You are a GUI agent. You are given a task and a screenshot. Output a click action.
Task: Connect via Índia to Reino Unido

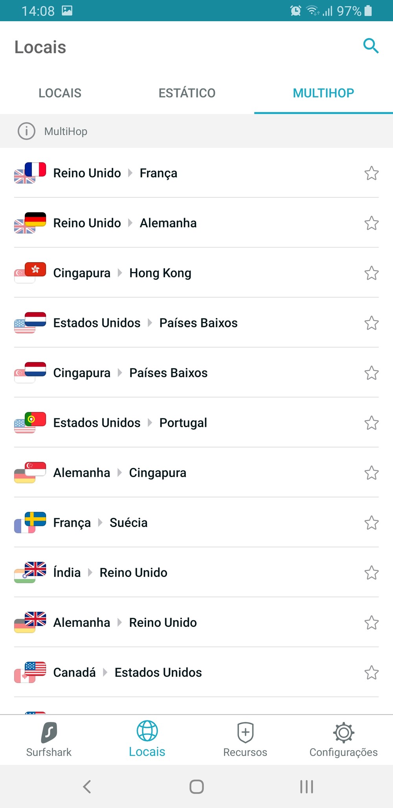tap(110, 573)
